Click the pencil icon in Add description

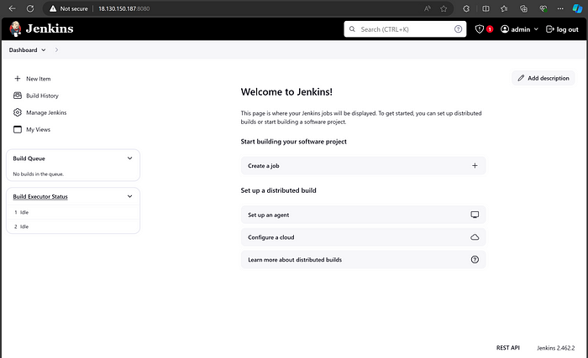(521, 78)
